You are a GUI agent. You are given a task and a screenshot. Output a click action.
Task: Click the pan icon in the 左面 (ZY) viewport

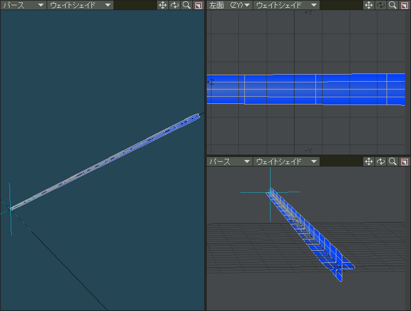click(x=369, y=5)
